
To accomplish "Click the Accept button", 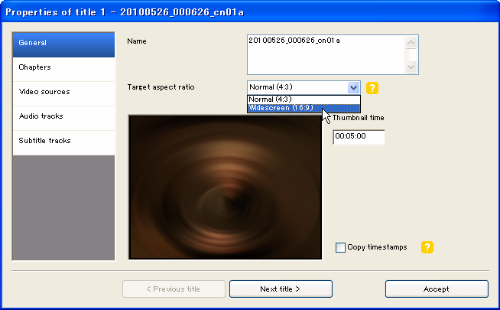I will pos(437,289).
